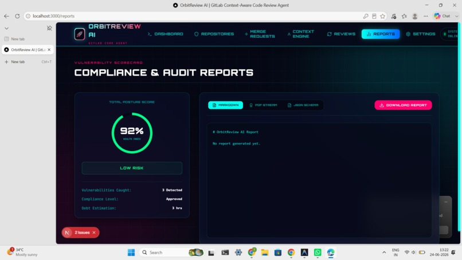Add page to favorites star icon
The height and width of the screenshot is (260, 462).
point(383,16)
